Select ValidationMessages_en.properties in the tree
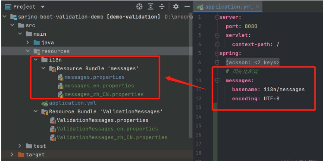325x161 pixels. pos(107,129)
